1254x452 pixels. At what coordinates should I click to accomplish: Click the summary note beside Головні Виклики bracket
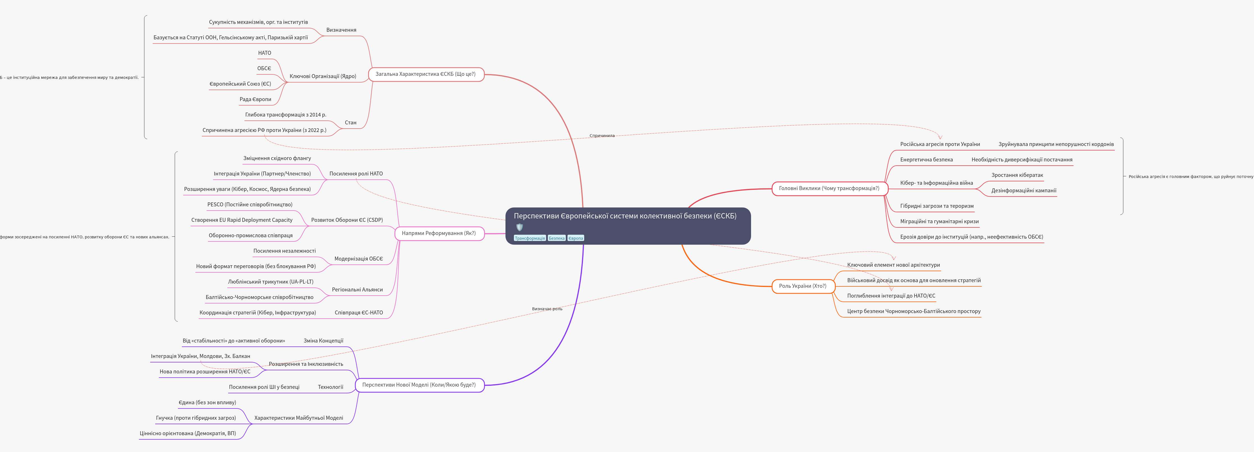click(1190, 177)
